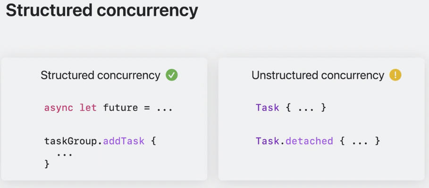Click 'taskGroup' in the code snippet

click(71, 141)
